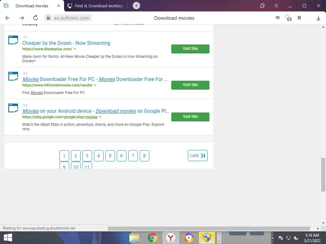The image size is (326, 244).
Task: Click the ad icon beside Movies on your Android
Action: click(13, 108)
